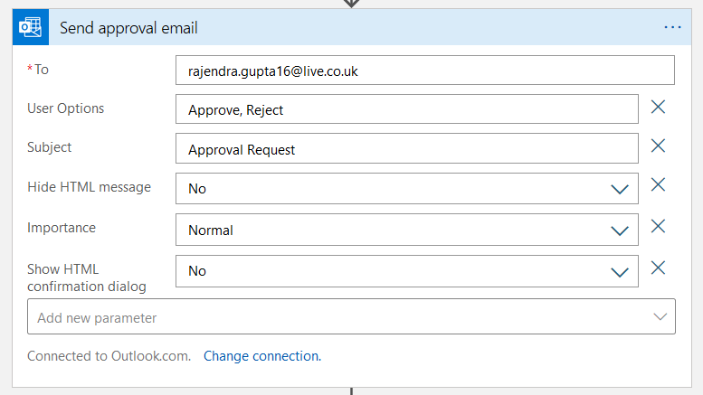Open the Importance dropdown set to Normal

pyautogui.click(x=407, y=230)
